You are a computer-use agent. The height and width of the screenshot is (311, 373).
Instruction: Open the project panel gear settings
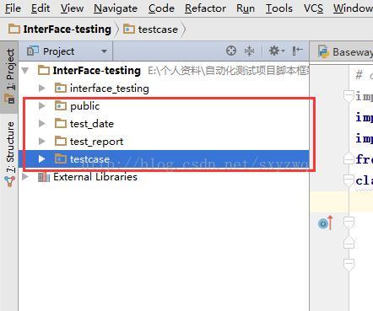pyautogui.click(x=276, y=51)
